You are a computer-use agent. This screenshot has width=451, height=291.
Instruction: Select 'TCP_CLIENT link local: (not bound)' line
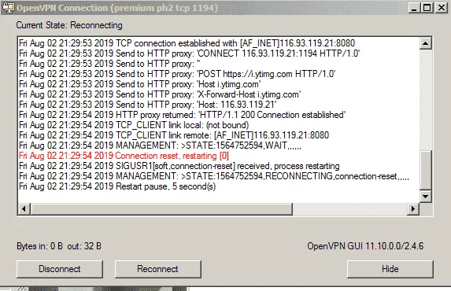tap(134, 125)
